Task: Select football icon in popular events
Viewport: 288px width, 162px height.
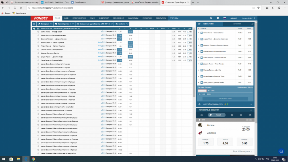Action: [202, 115]
